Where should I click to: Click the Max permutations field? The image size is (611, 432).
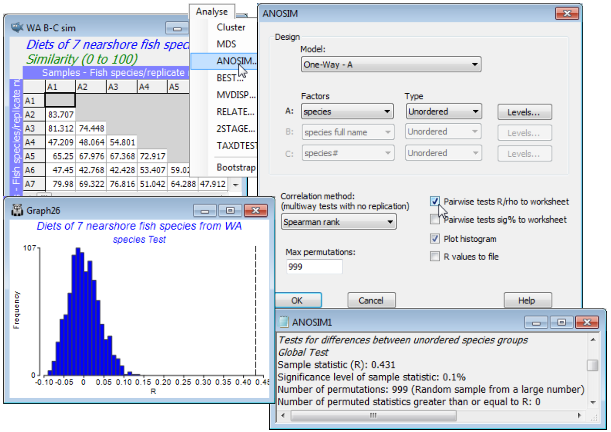314,267
